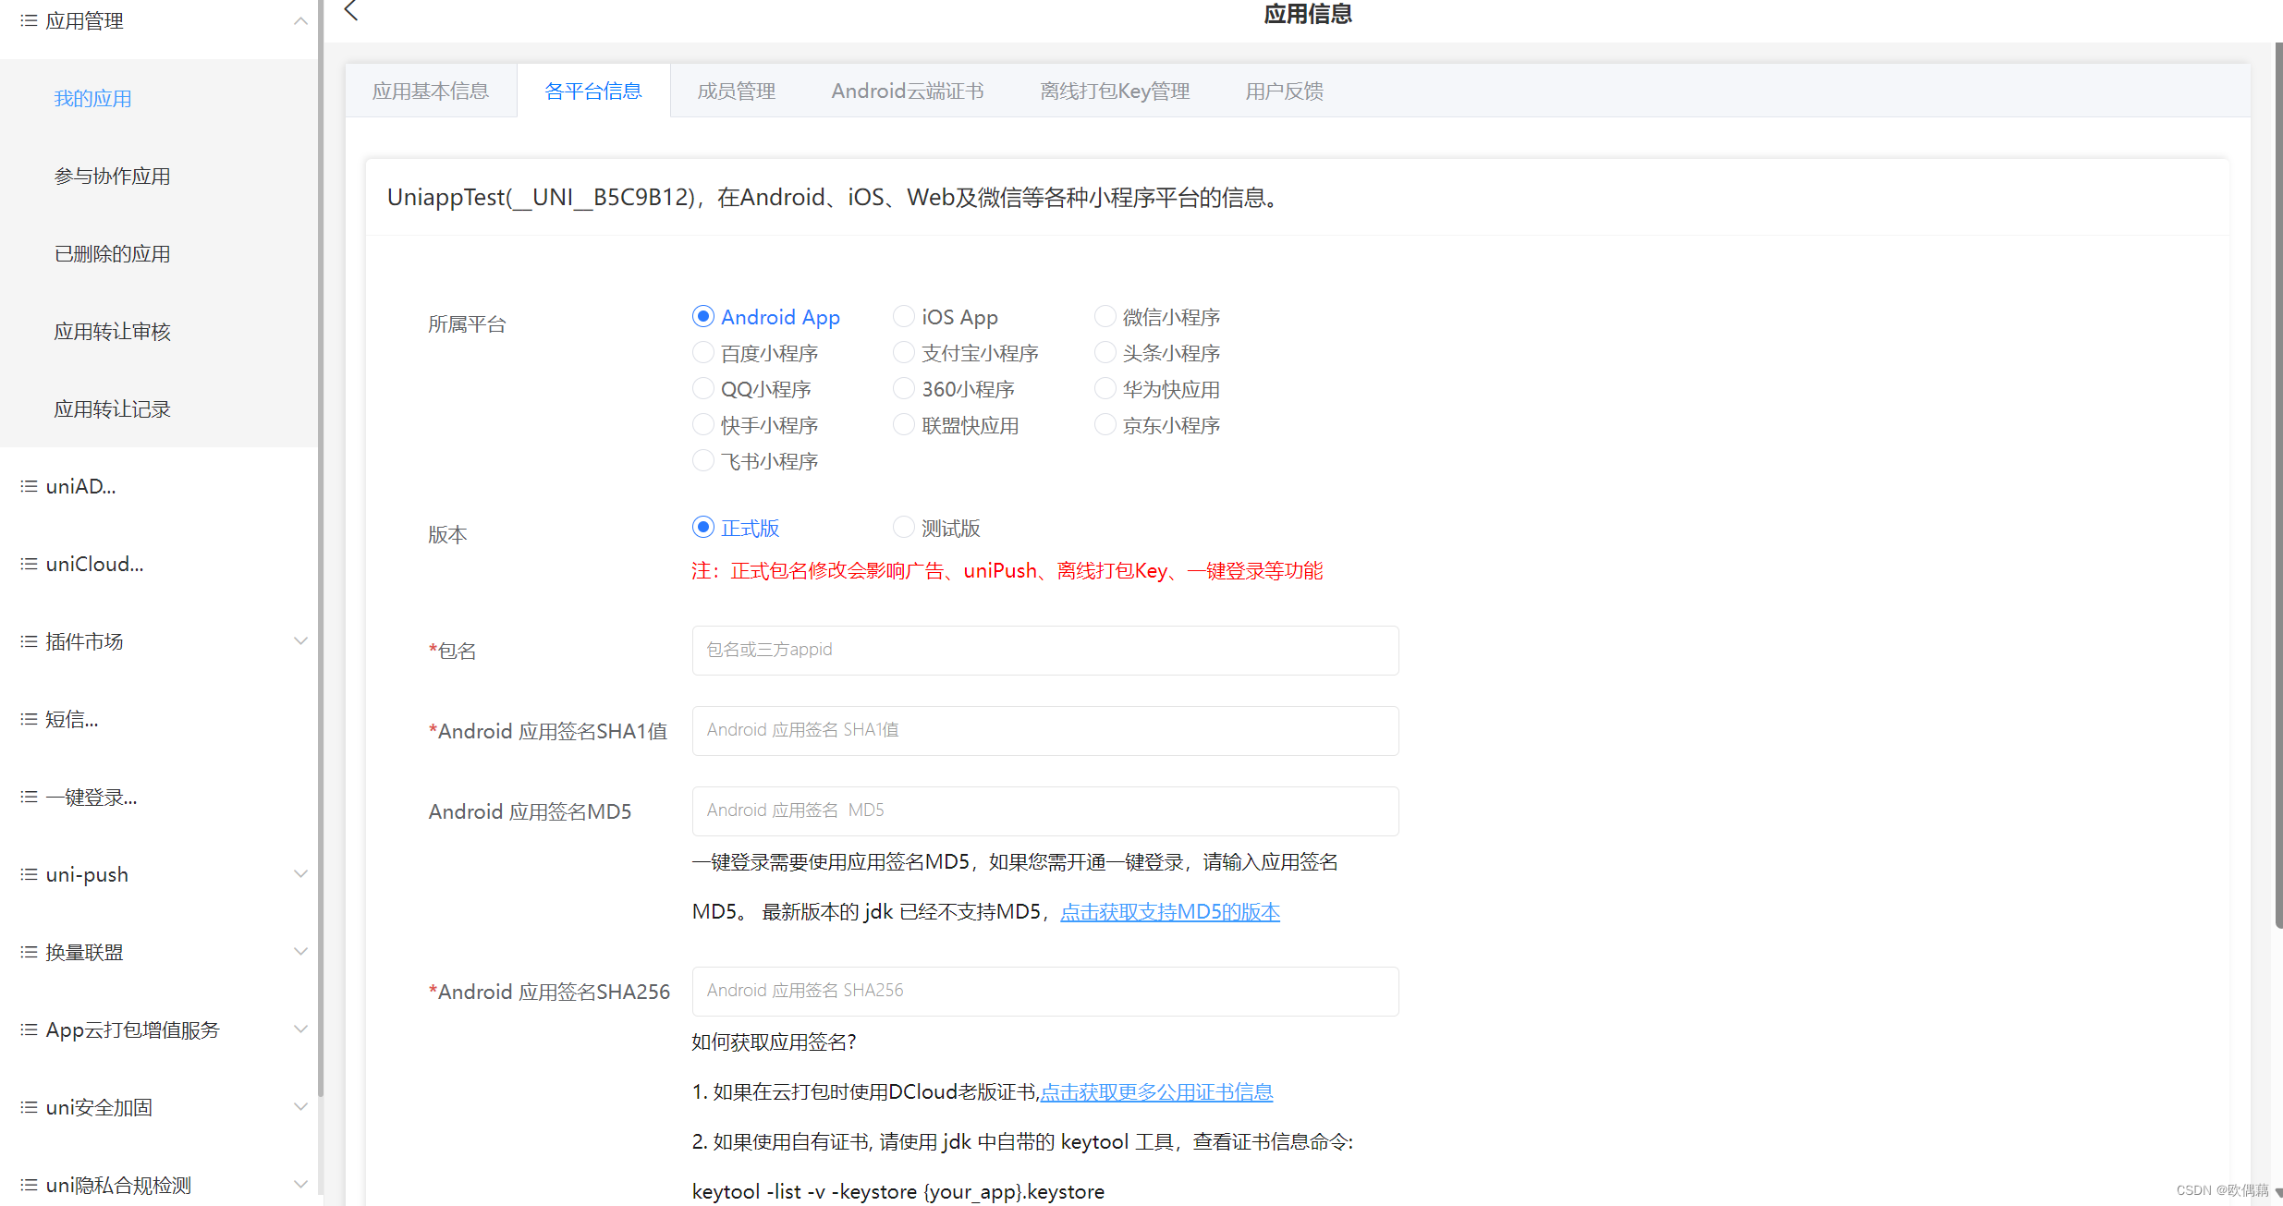
Task: Select the 测试版 version radio
Action: pyautogui.click(x=904, y=528)
